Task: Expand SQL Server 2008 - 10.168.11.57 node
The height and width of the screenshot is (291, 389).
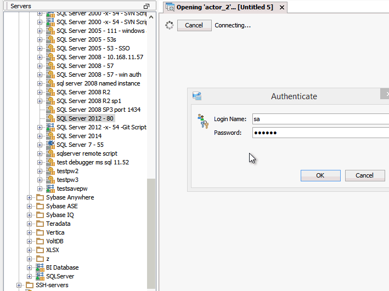Action: pyautogui.click(x=40, y=57)
